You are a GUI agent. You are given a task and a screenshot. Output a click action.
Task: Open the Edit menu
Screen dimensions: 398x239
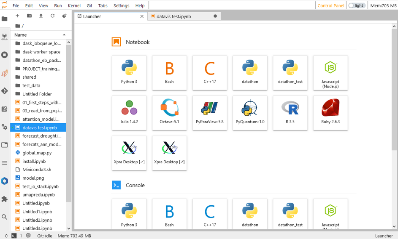[29, 5]
